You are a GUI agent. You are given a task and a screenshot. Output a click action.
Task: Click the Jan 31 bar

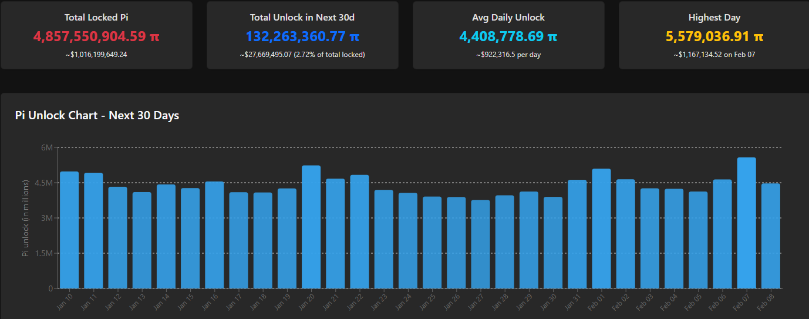point(577,234)
